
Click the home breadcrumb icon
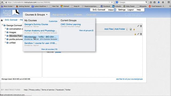coord(2,20)
